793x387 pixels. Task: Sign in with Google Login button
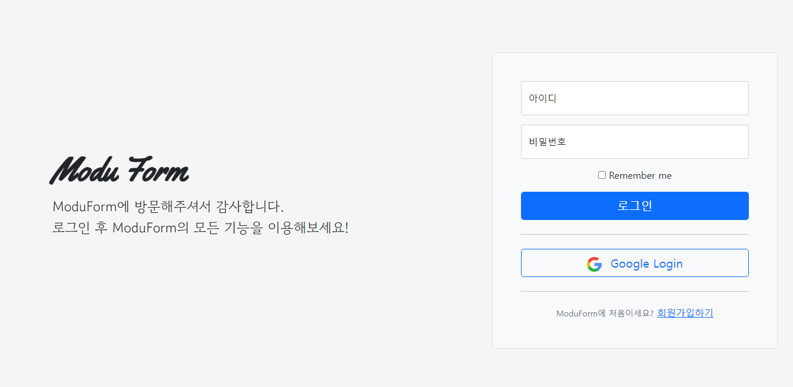635,263
